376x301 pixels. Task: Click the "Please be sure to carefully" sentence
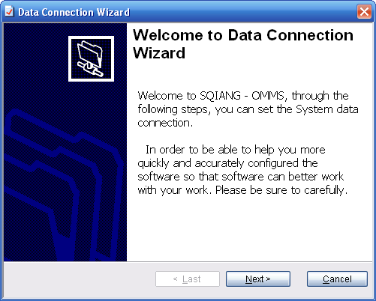[x=281, y=190]
